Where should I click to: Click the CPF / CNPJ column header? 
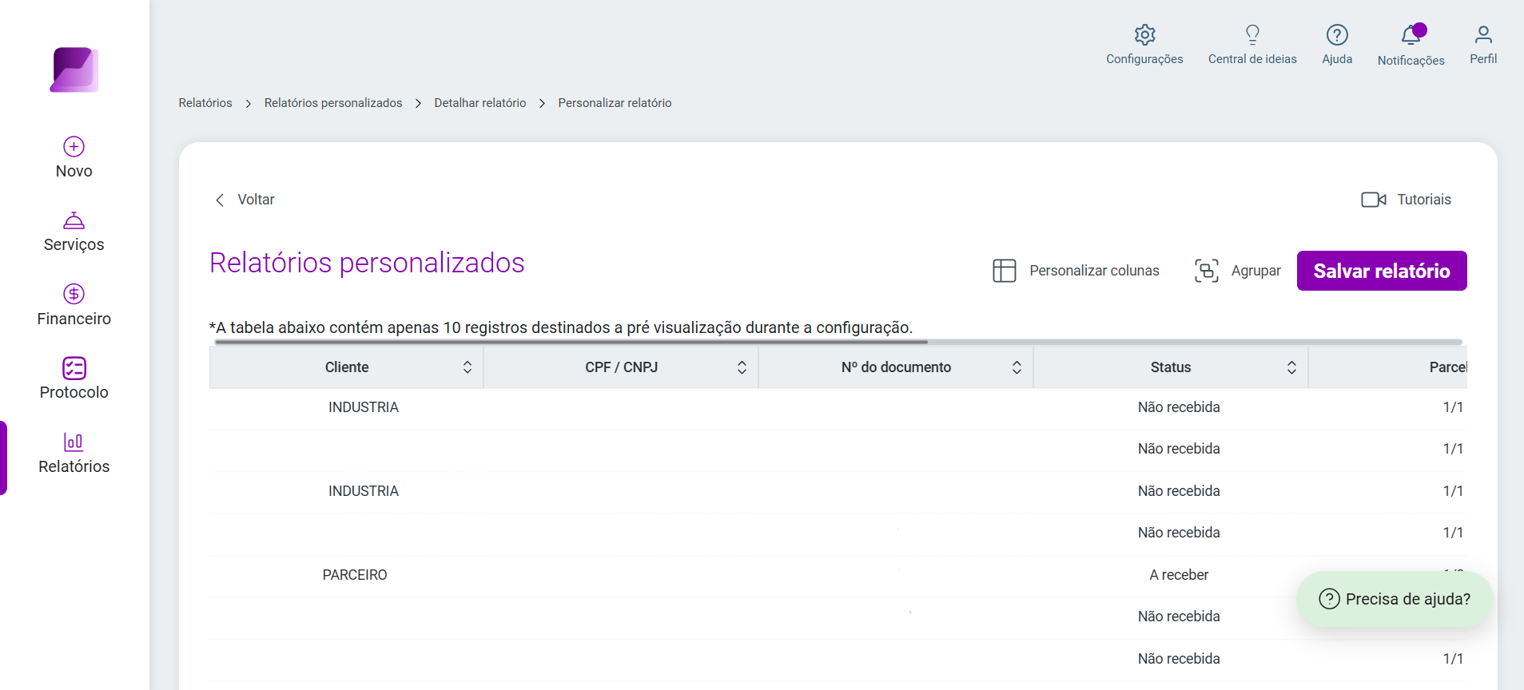point(621,367)
